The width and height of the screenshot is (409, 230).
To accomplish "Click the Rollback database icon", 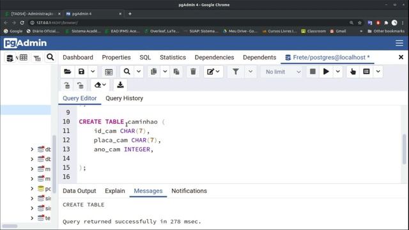I will 81,85.
